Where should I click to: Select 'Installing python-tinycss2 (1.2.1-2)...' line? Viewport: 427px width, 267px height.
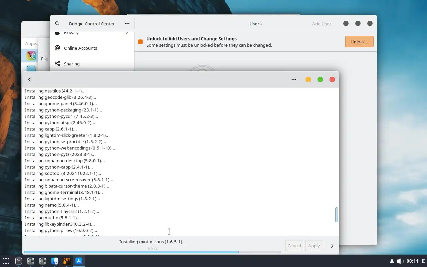click(x=62, y=211)
